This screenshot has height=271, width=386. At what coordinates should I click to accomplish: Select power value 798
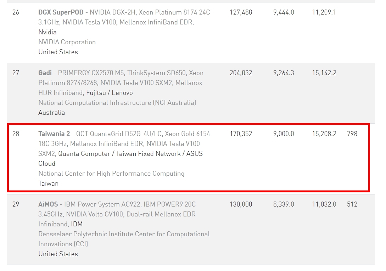point(352,134)
